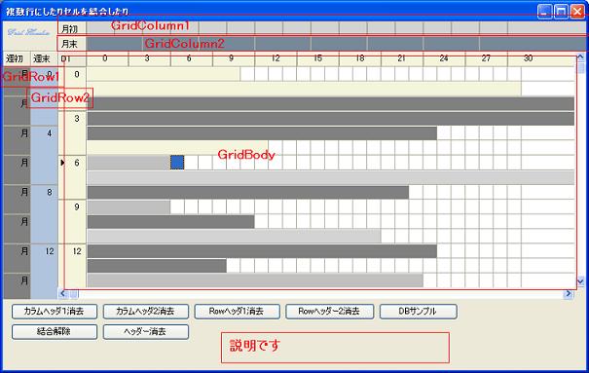589x373 pixels.
Task: Click column header 21
Action: [402, 58]
